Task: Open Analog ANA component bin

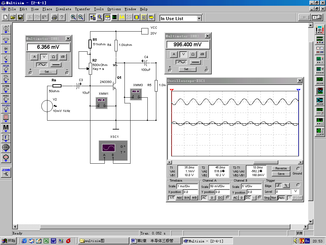Action: tap(6, 69)
